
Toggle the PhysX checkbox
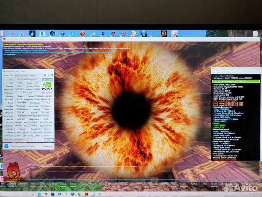point(35,136)
